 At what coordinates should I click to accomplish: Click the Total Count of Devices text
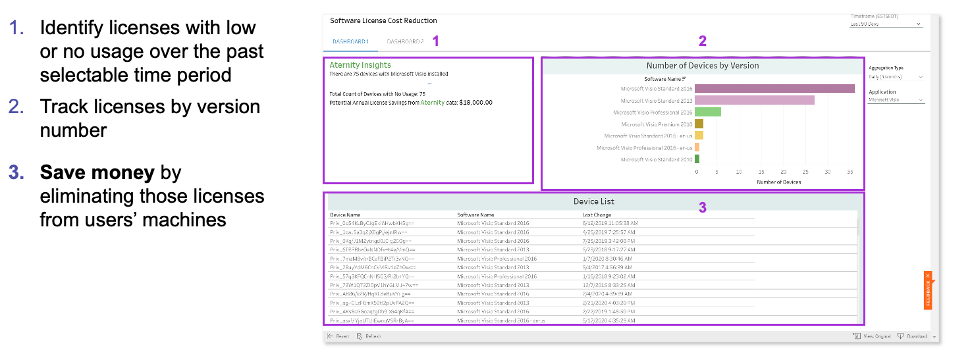pyautogui.click(x=377, y=94)
